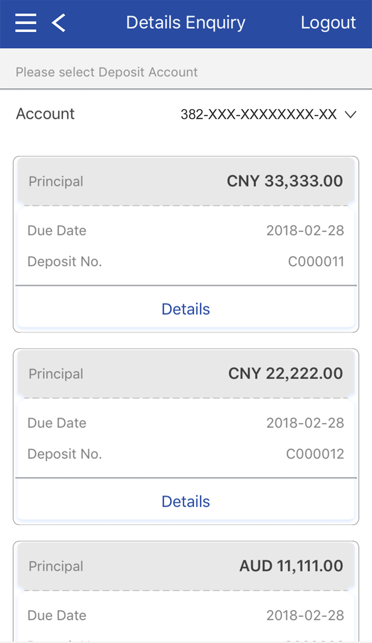Tap the due date of deposit C000012
Image resolution: width=372 pixels, height=643 pixels.
305,423
